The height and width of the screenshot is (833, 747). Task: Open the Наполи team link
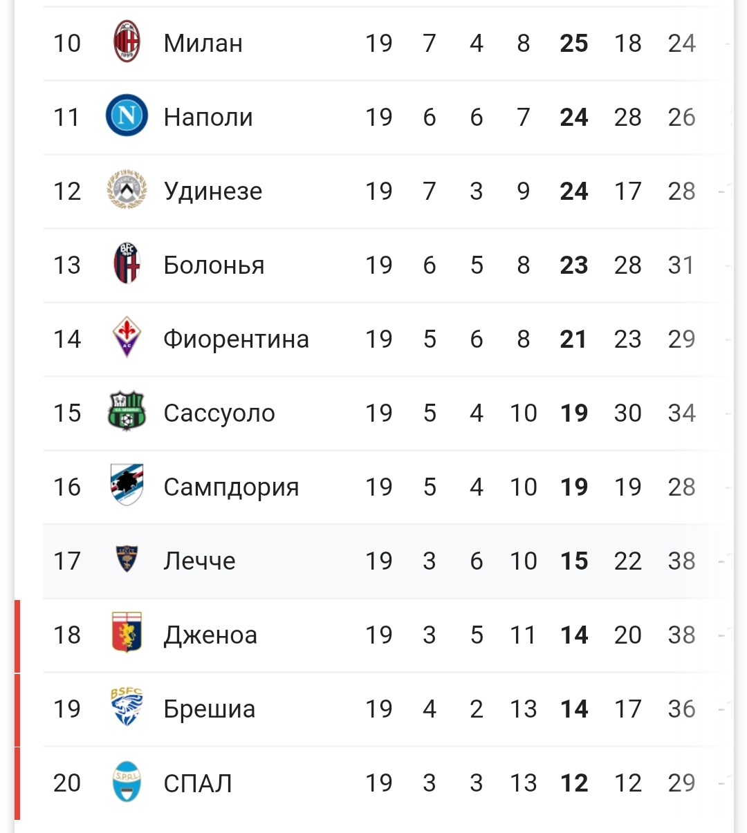208,118
